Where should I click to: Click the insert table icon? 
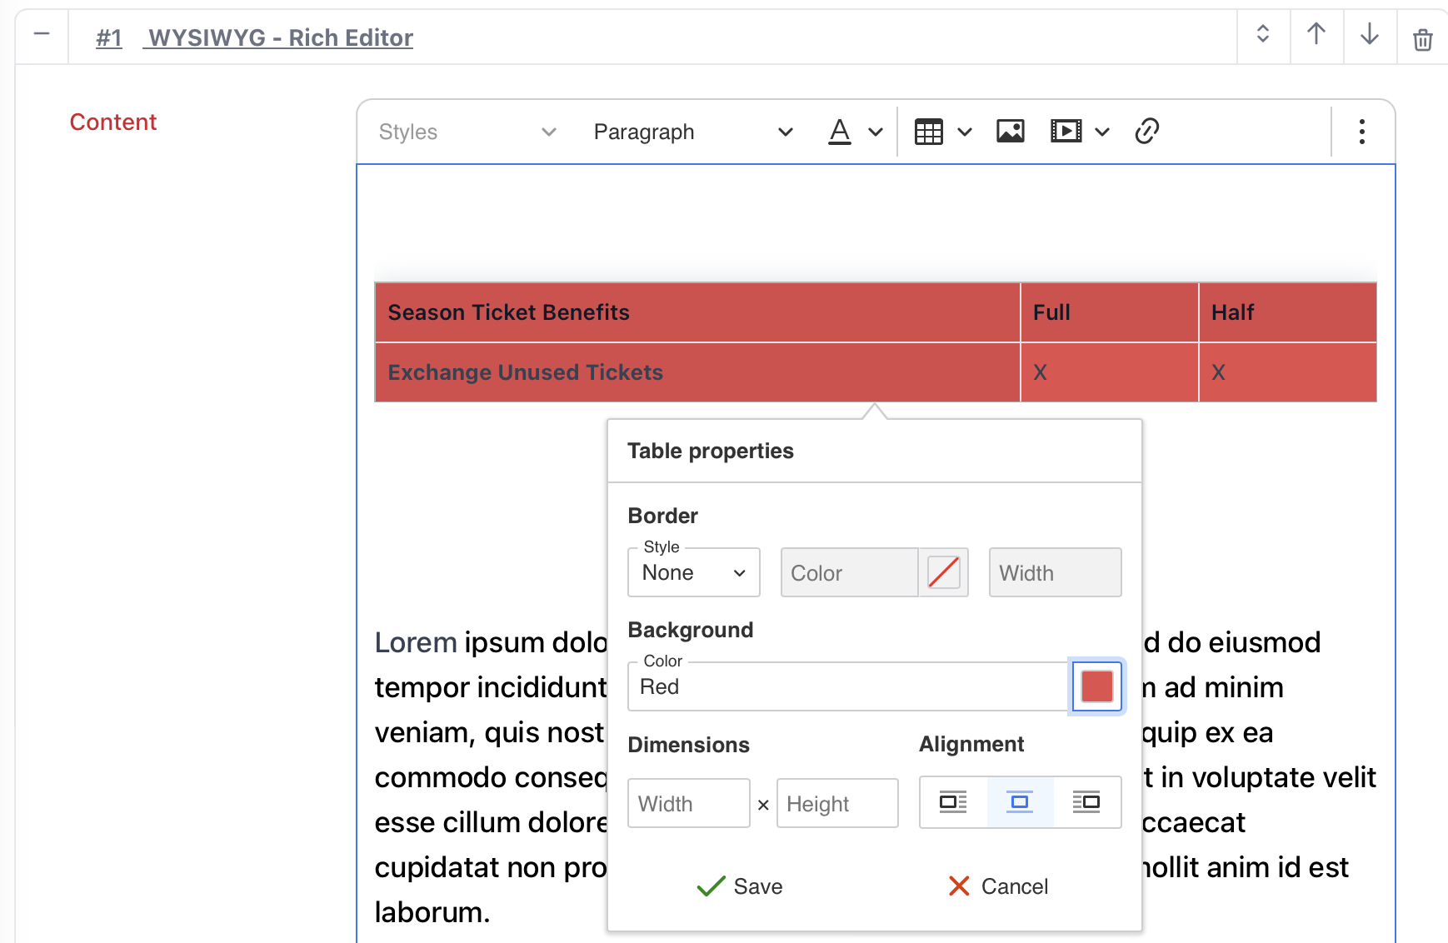point(928,132)
